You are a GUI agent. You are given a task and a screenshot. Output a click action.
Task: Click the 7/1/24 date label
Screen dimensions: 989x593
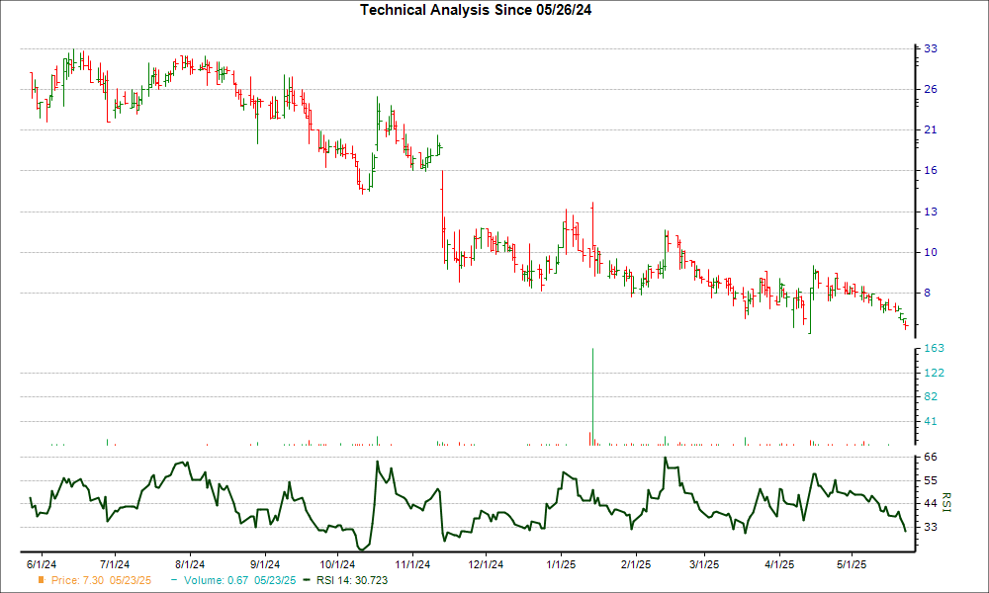click(115, 564)
